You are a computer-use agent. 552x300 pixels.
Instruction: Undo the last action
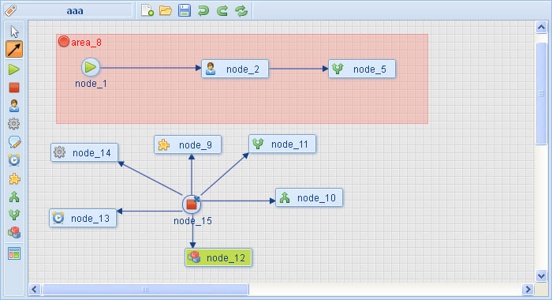tap(203, 10)
